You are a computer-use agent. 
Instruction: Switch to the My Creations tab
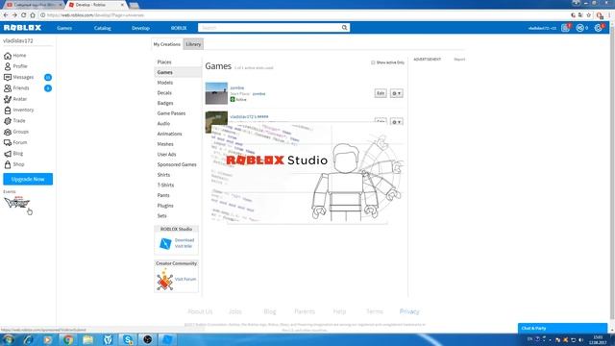[166, 44]
